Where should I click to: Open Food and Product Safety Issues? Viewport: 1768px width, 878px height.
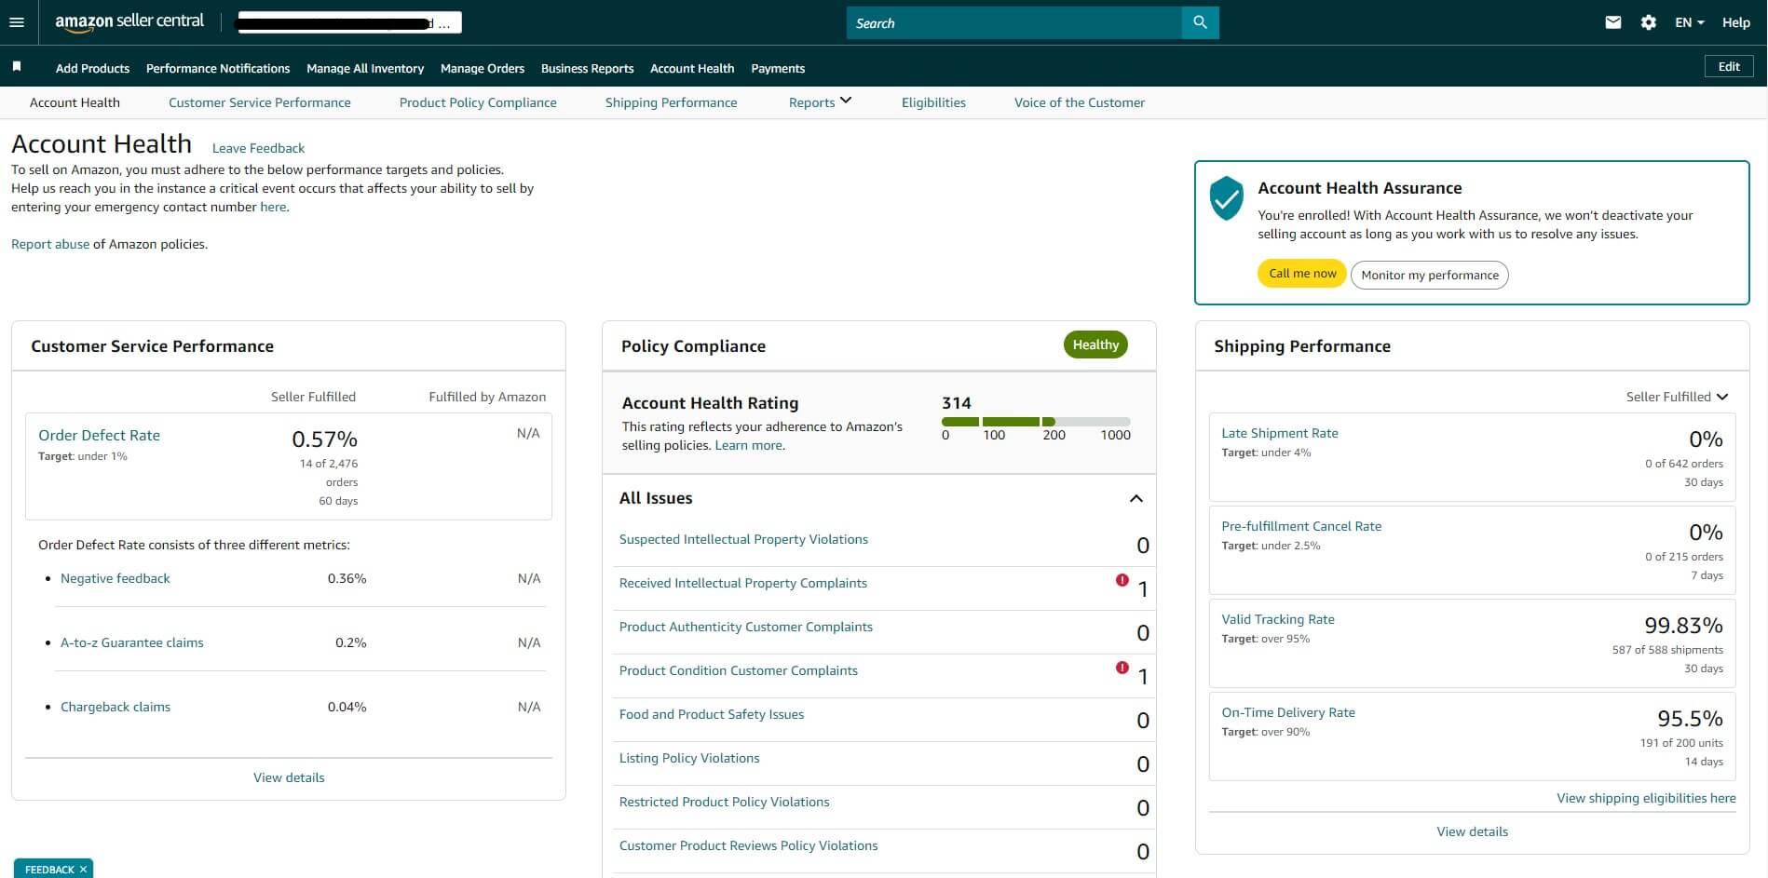pos(712,714)
